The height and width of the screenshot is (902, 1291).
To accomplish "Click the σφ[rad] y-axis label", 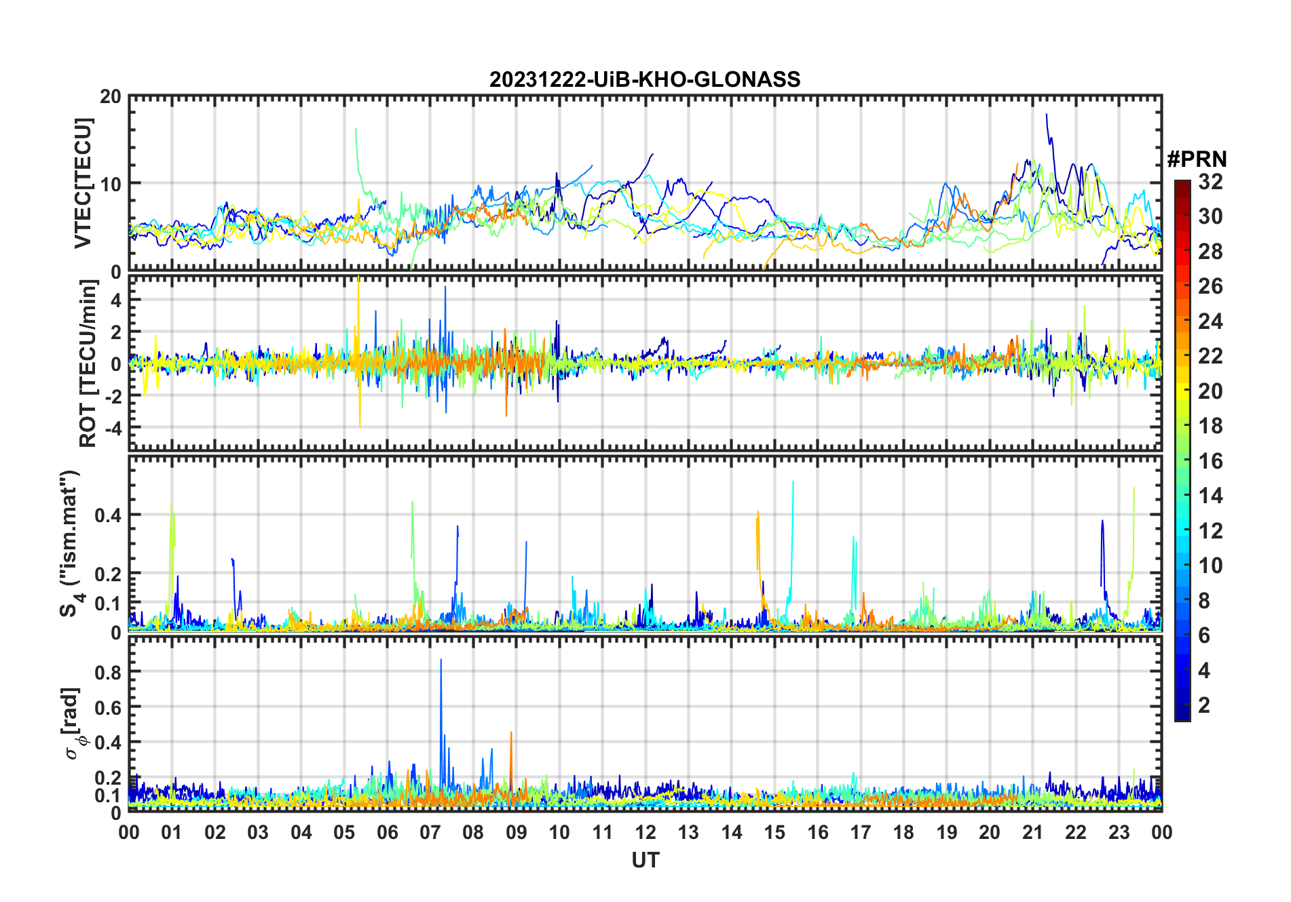I will click(73, 723).
